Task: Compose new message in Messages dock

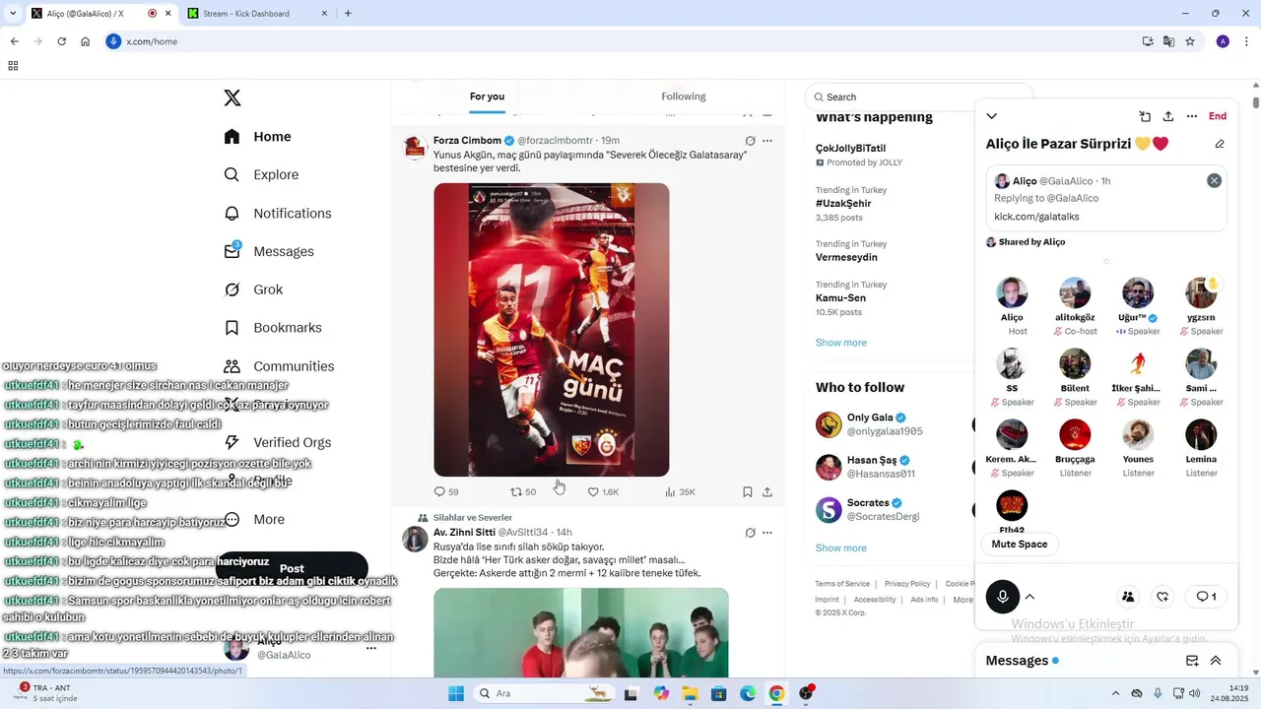Action: click(x=1192, y=661)
